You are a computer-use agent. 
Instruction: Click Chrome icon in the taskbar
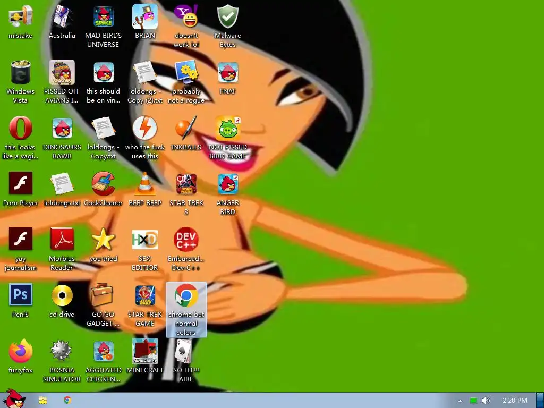[67, 400]
